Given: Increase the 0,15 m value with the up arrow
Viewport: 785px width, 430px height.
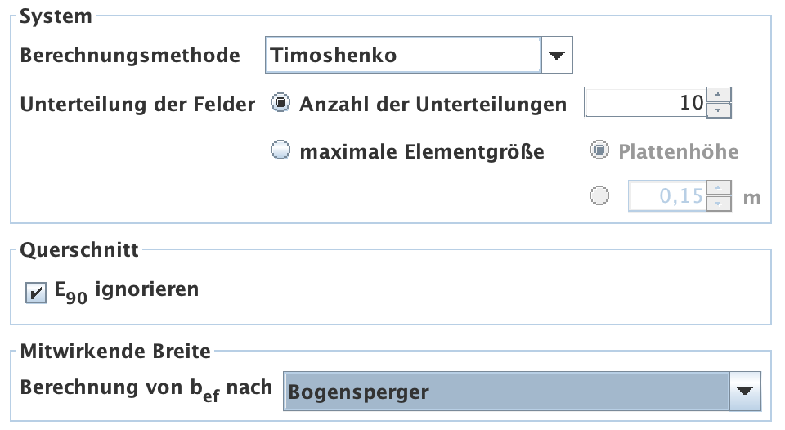Looking at the screenshot, I should click(718, 188).
